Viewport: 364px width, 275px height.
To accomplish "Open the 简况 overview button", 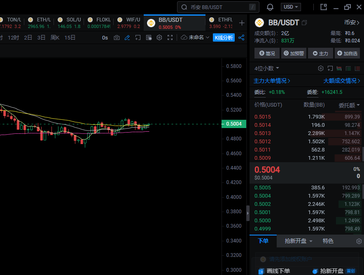I will point(267,54).
